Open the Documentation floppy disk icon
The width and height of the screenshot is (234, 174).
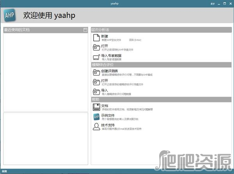tap(96, 107)
